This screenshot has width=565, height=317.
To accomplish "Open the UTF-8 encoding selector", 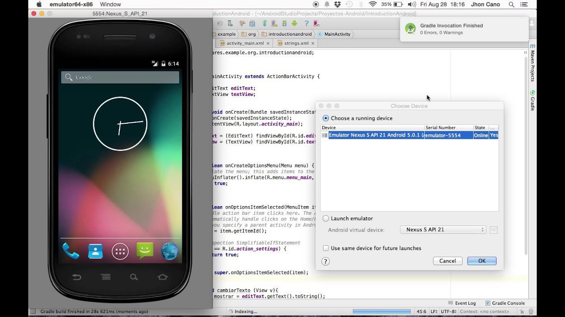I will pos(448,311).
